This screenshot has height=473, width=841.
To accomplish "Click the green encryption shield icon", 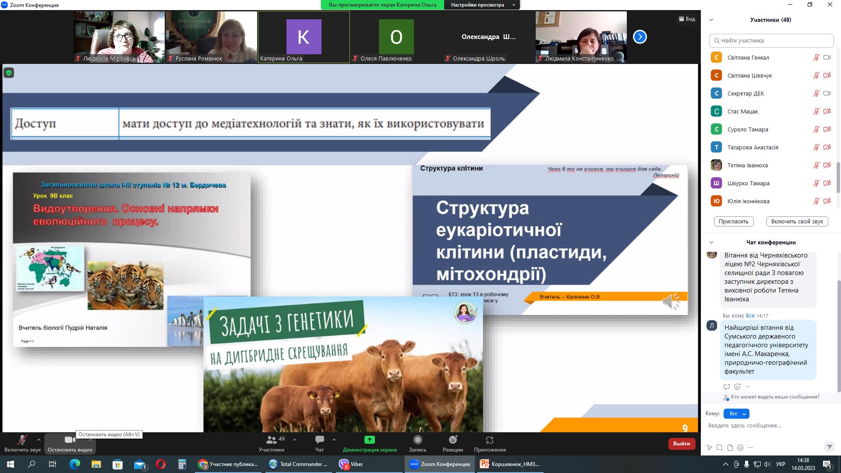I will tap(9, 73).
